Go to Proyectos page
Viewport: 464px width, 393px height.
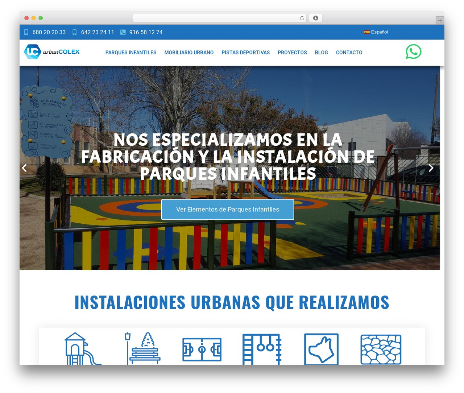pos(292,53)
